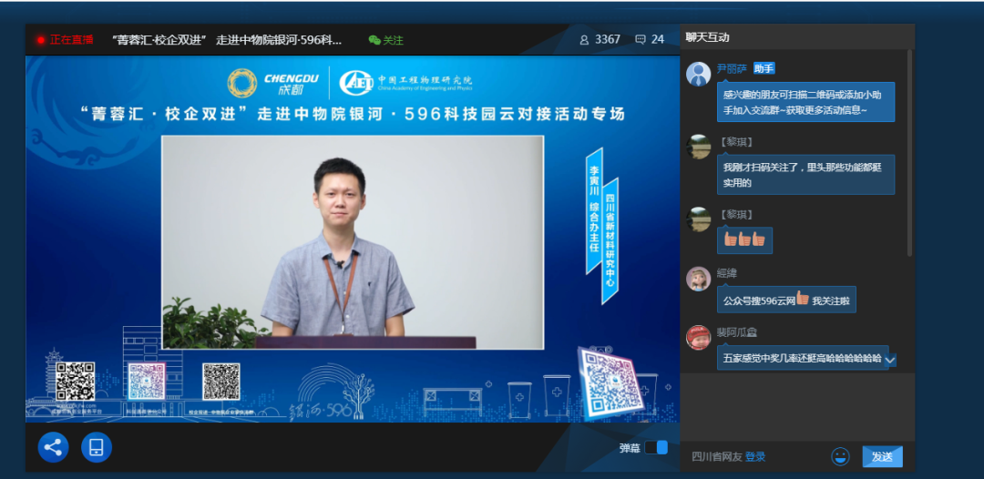Click the viewer count icon
The width and height of the screenshot is (984, 479).
click(584, 39)
